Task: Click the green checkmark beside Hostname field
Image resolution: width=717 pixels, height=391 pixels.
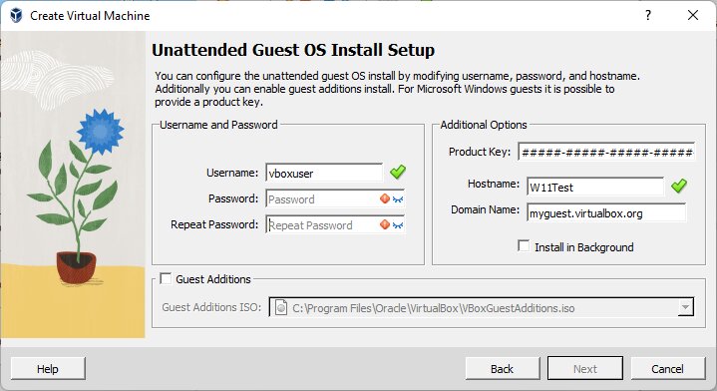Action: tap(678, 186)
